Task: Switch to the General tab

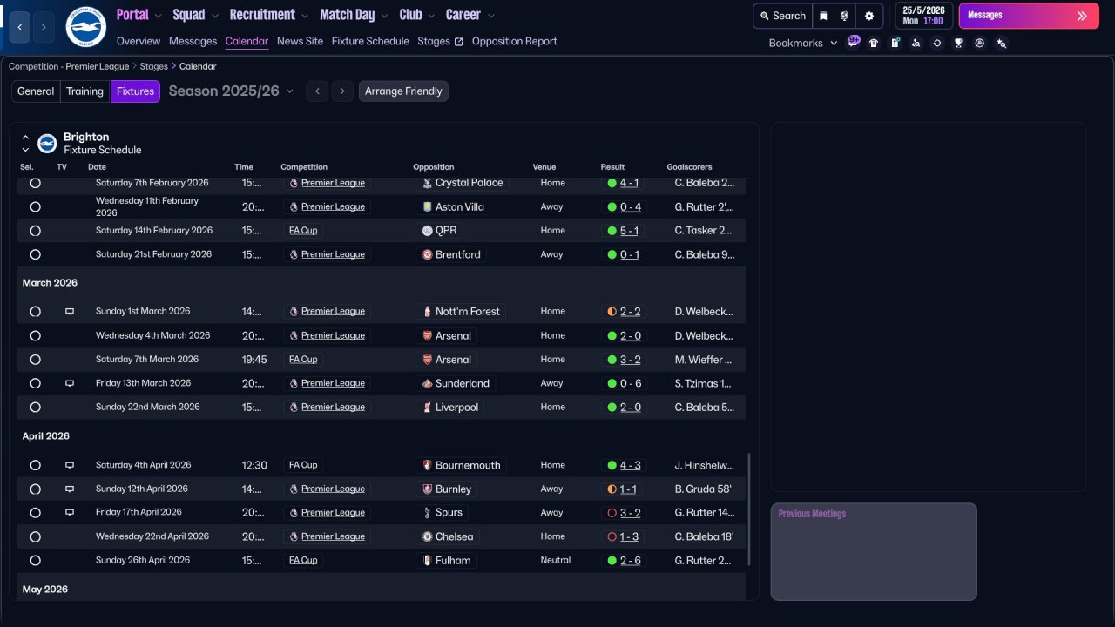Action: (36, 91)
